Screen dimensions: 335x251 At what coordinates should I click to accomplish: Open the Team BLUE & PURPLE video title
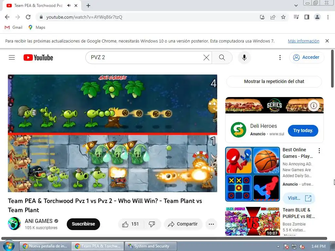(299, 213)
